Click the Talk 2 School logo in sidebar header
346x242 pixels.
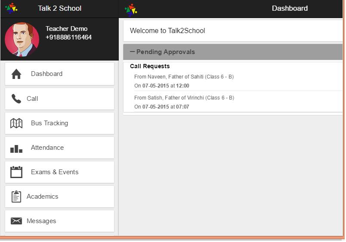pyautogui.click(x=11, y=8)
